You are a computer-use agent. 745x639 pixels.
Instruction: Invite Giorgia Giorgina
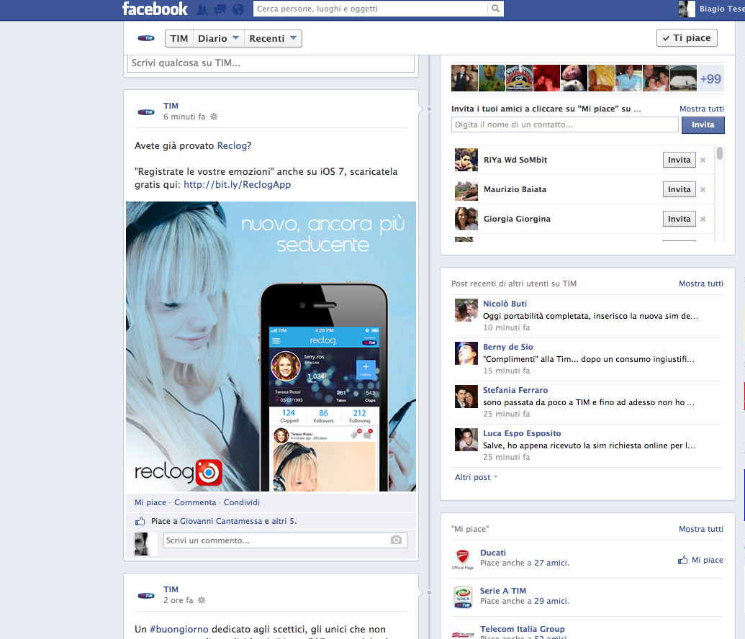679,219
